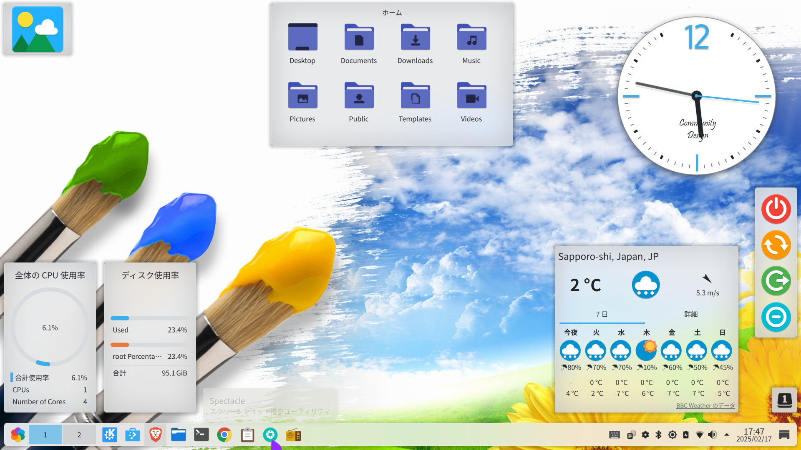Screen dimensions: 801x450
Task: Open the Videos folder in the Home widget
Action: click(x=471, y=102)
